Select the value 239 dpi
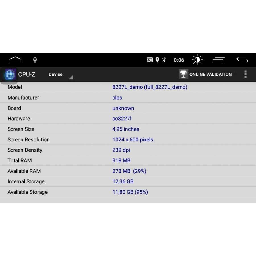Viewport: 256px width, 256px height. click(x=121, y=150)
